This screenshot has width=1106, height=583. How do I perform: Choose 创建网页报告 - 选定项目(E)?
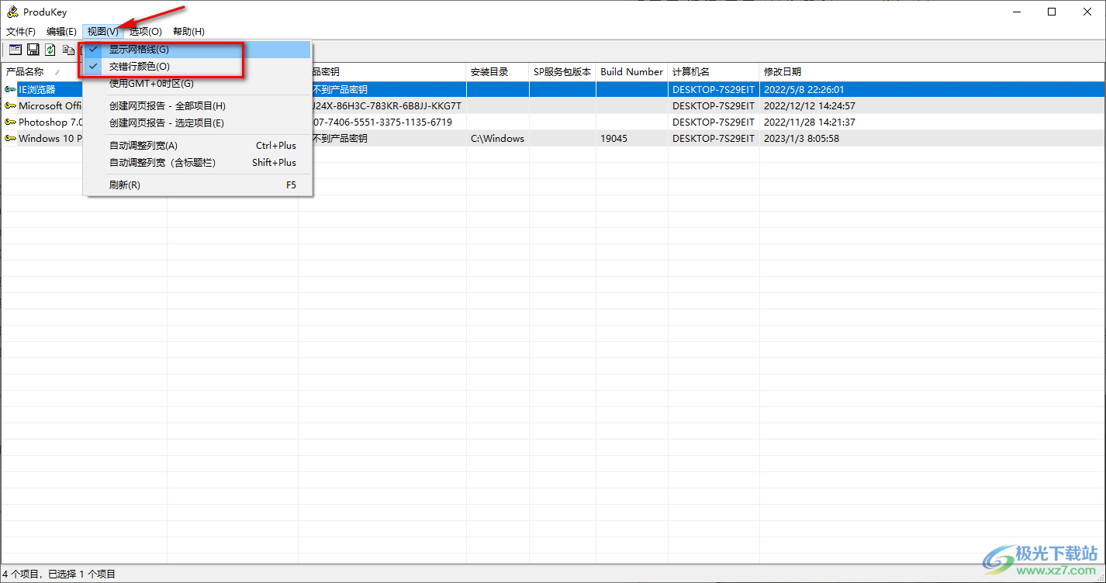point(198,122)
